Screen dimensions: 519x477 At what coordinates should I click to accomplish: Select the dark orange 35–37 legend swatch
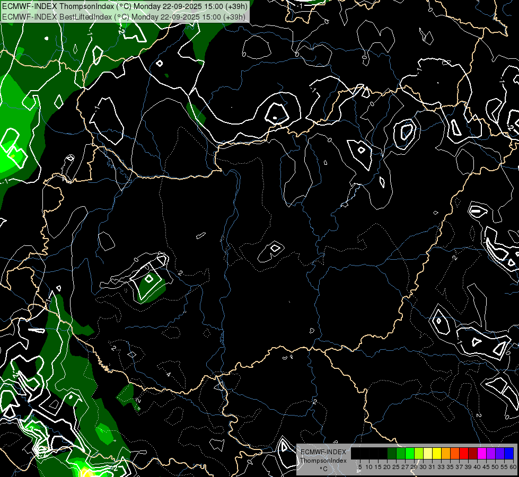[x=455, y=454]
